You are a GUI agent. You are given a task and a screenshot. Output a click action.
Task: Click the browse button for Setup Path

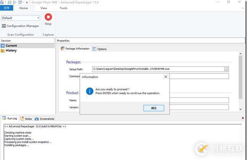[226, 69]
